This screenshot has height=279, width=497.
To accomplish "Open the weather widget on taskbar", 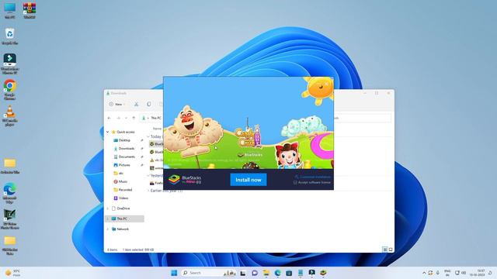I will coord(12,273).
